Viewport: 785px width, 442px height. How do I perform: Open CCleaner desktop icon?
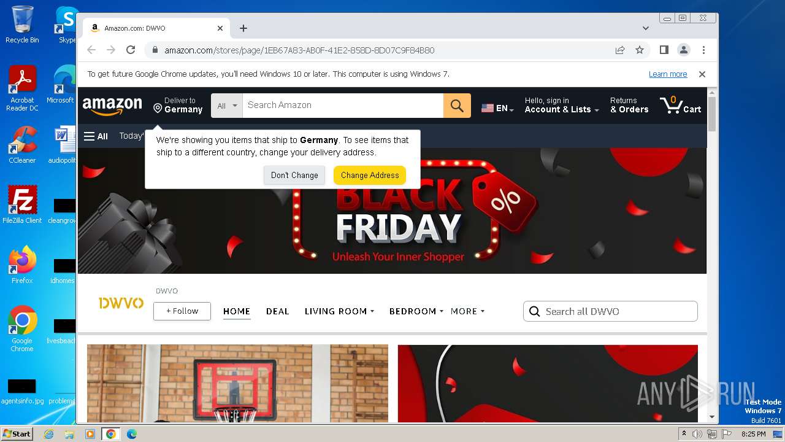[x=22, y=145]
